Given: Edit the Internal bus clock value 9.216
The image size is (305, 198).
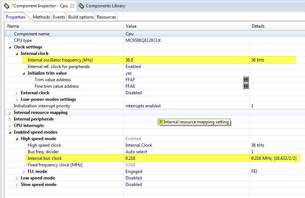Looking at the screenshot, I should click(130, 158).
